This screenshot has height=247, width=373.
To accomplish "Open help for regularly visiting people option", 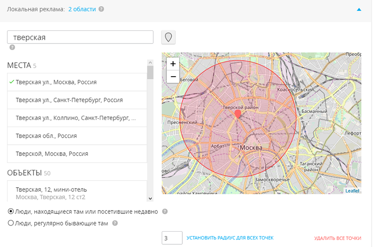I will (115, 223).
